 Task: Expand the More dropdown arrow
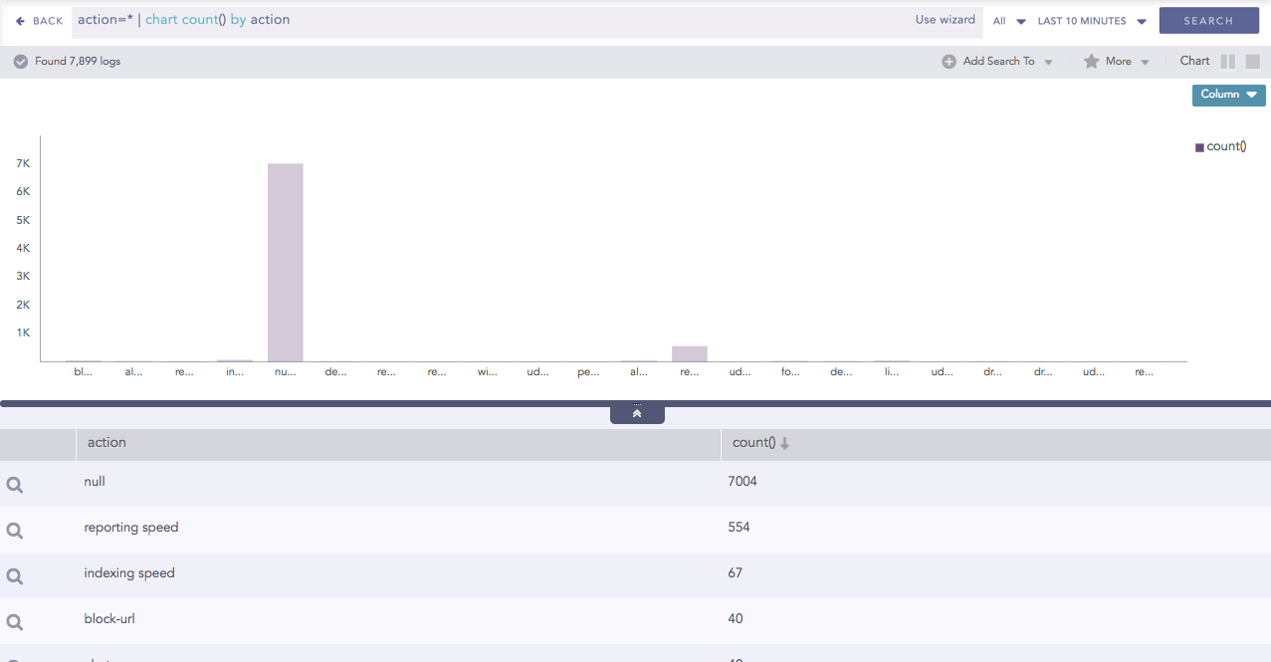pos(1145,63)
